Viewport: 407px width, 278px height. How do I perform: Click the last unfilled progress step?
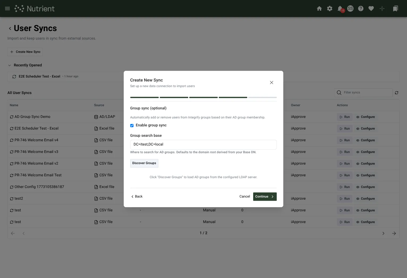coord(262,97)
